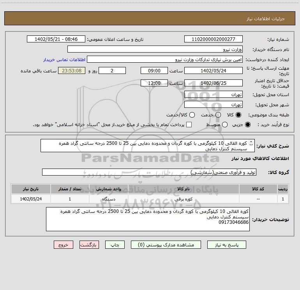Click the goods group field 'تولید و فرآوری صنعتی'
This screenshot has height=290, width=300.
coord(149,172)
